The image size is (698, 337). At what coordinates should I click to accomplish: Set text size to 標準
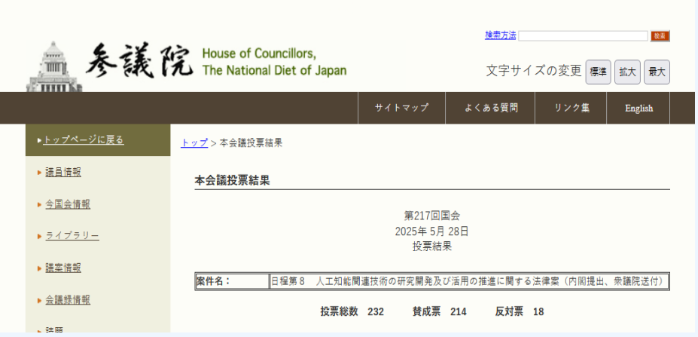(598, 72)
